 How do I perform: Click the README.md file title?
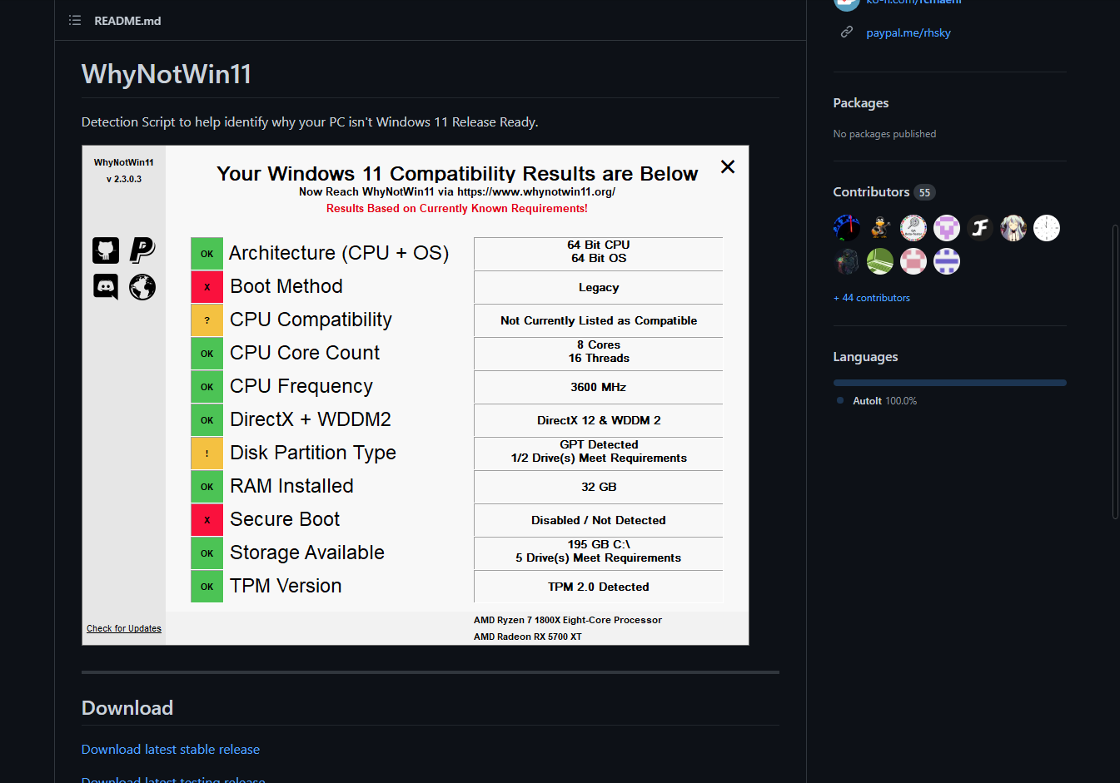(127, 21)
